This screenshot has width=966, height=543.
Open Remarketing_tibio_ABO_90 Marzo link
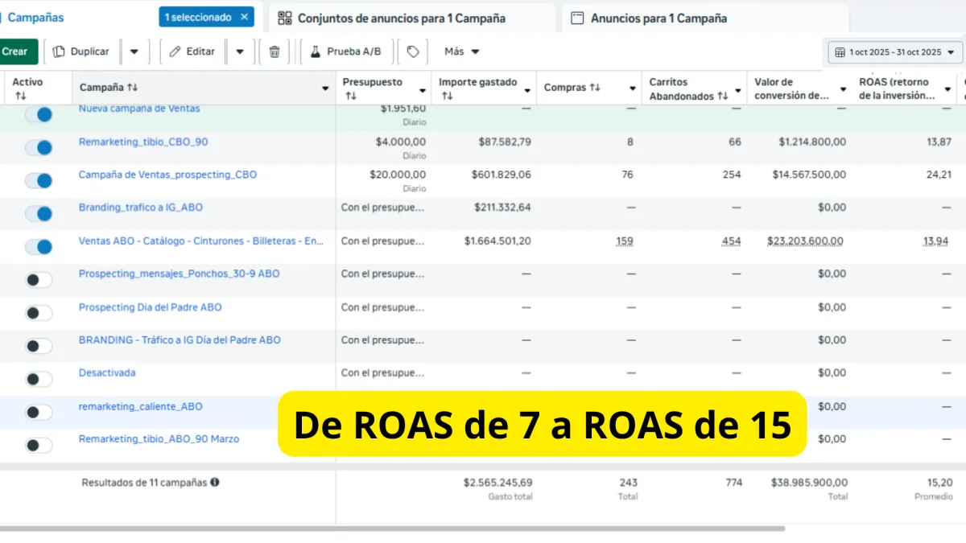pyautogui.click(x=159, y=439)
